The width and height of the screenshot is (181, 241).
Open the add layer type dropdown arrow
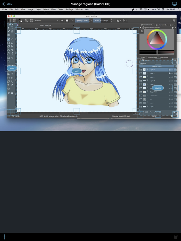[x=143, y=112]
